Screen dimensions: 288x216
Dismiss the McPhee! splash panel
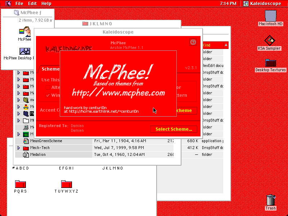pyautogui.click(x=118, y=84)
